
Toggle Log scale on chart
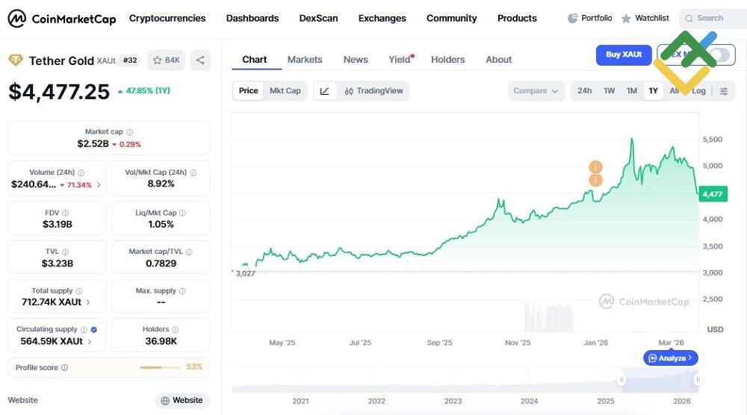(699, 91)
